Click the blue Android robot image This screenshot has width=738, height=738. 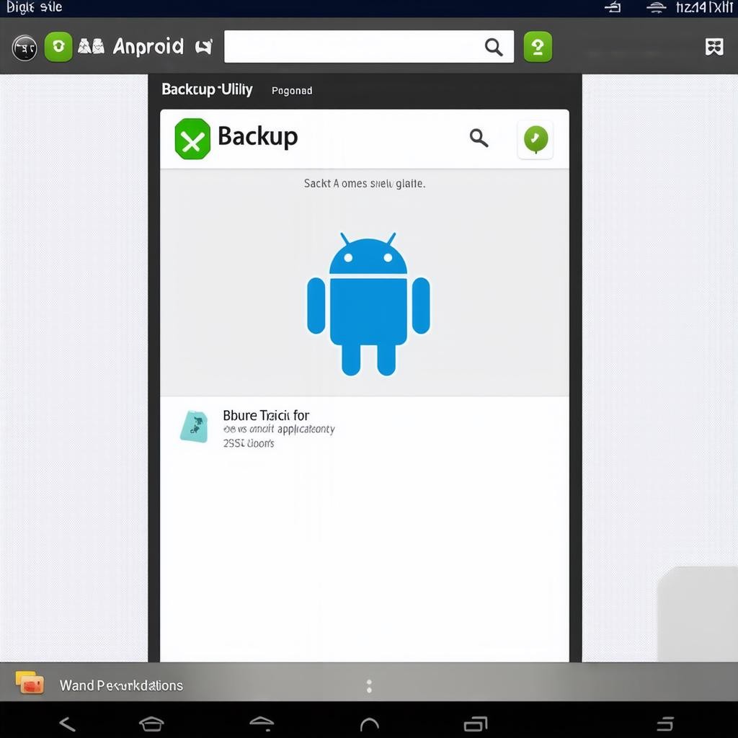[x=368, y=303]
